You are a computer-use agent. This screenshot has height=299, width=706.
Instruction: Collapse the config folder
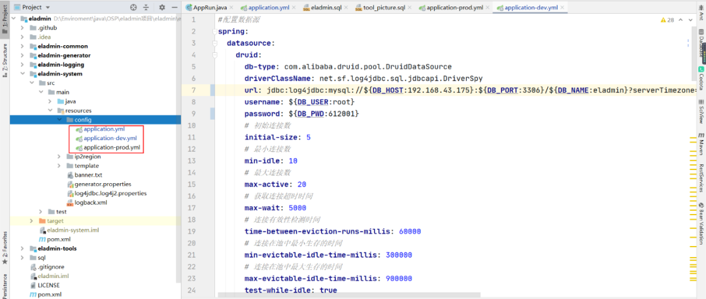[59, 120]
